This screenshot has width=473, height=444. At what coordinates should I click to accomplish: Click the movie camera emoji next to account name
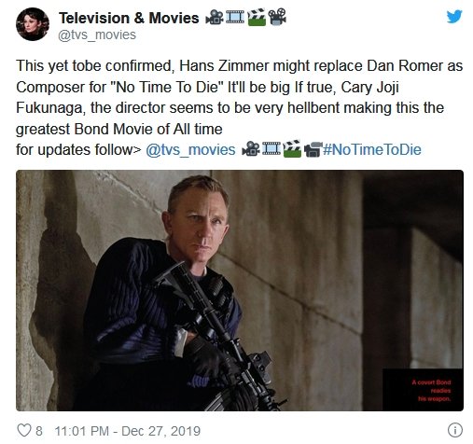pos(215,17)
